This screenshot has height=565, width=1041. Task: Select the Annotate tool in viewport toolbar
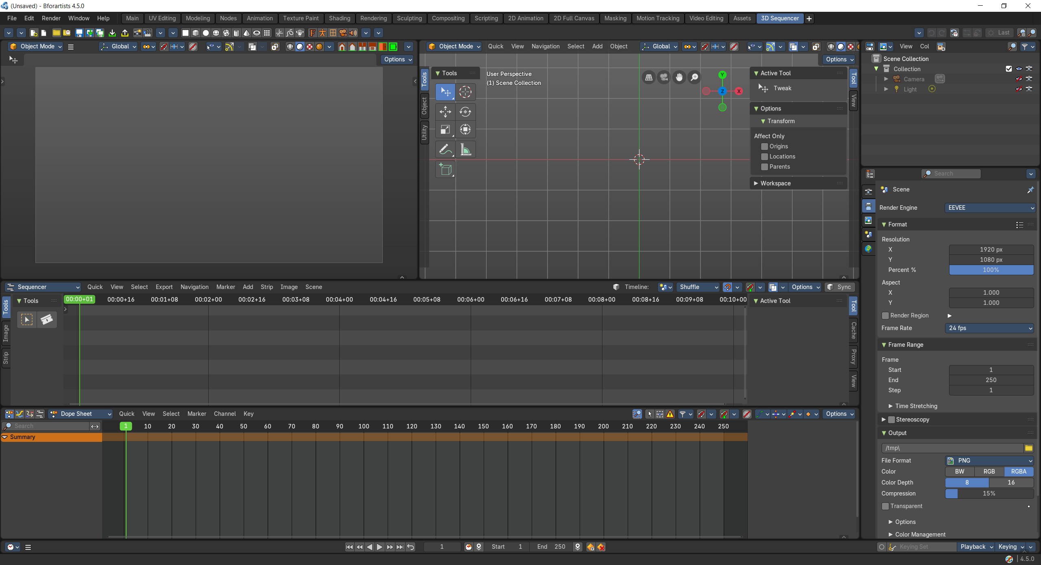(x=445, y=150)
